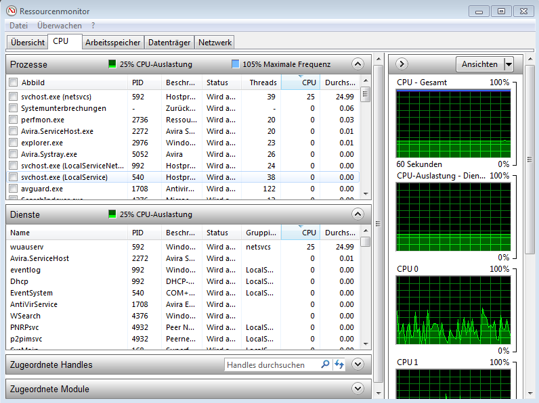The image size is (539, 403).
Task: Select the eventlog service row
Action: pyautogui.click(x=183, y=270)
